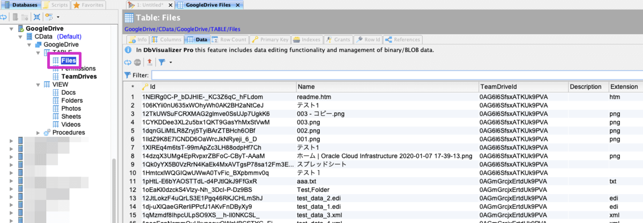Image resolution: width=643 pixels, height=223 pixels.
Task: Open the Primary Key tab
Action: 271,40
